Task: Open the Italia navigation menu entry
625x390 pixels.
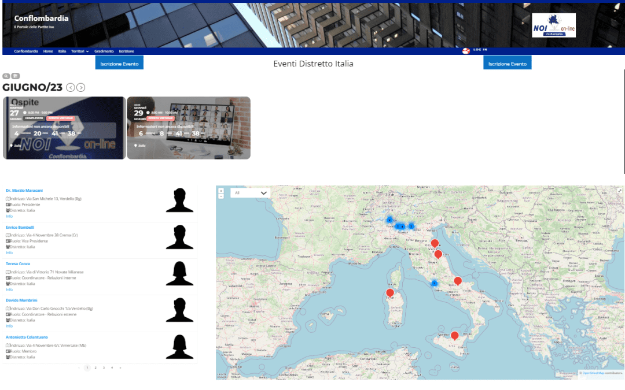Action: click(61, 51)
